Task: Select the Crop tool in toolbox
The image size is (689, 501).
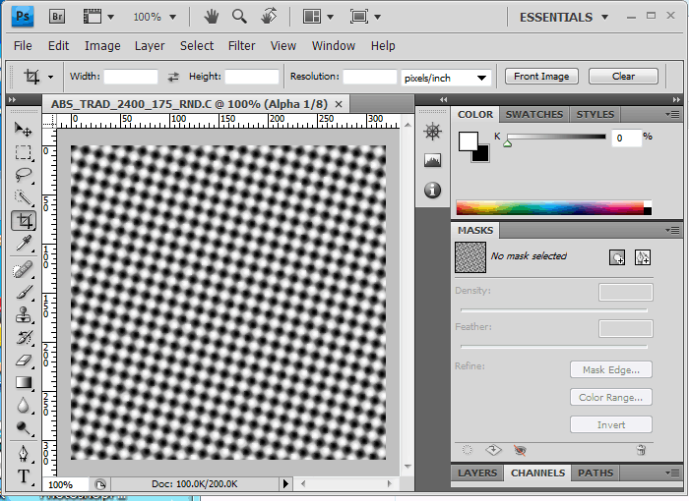Action: point(24,220)
